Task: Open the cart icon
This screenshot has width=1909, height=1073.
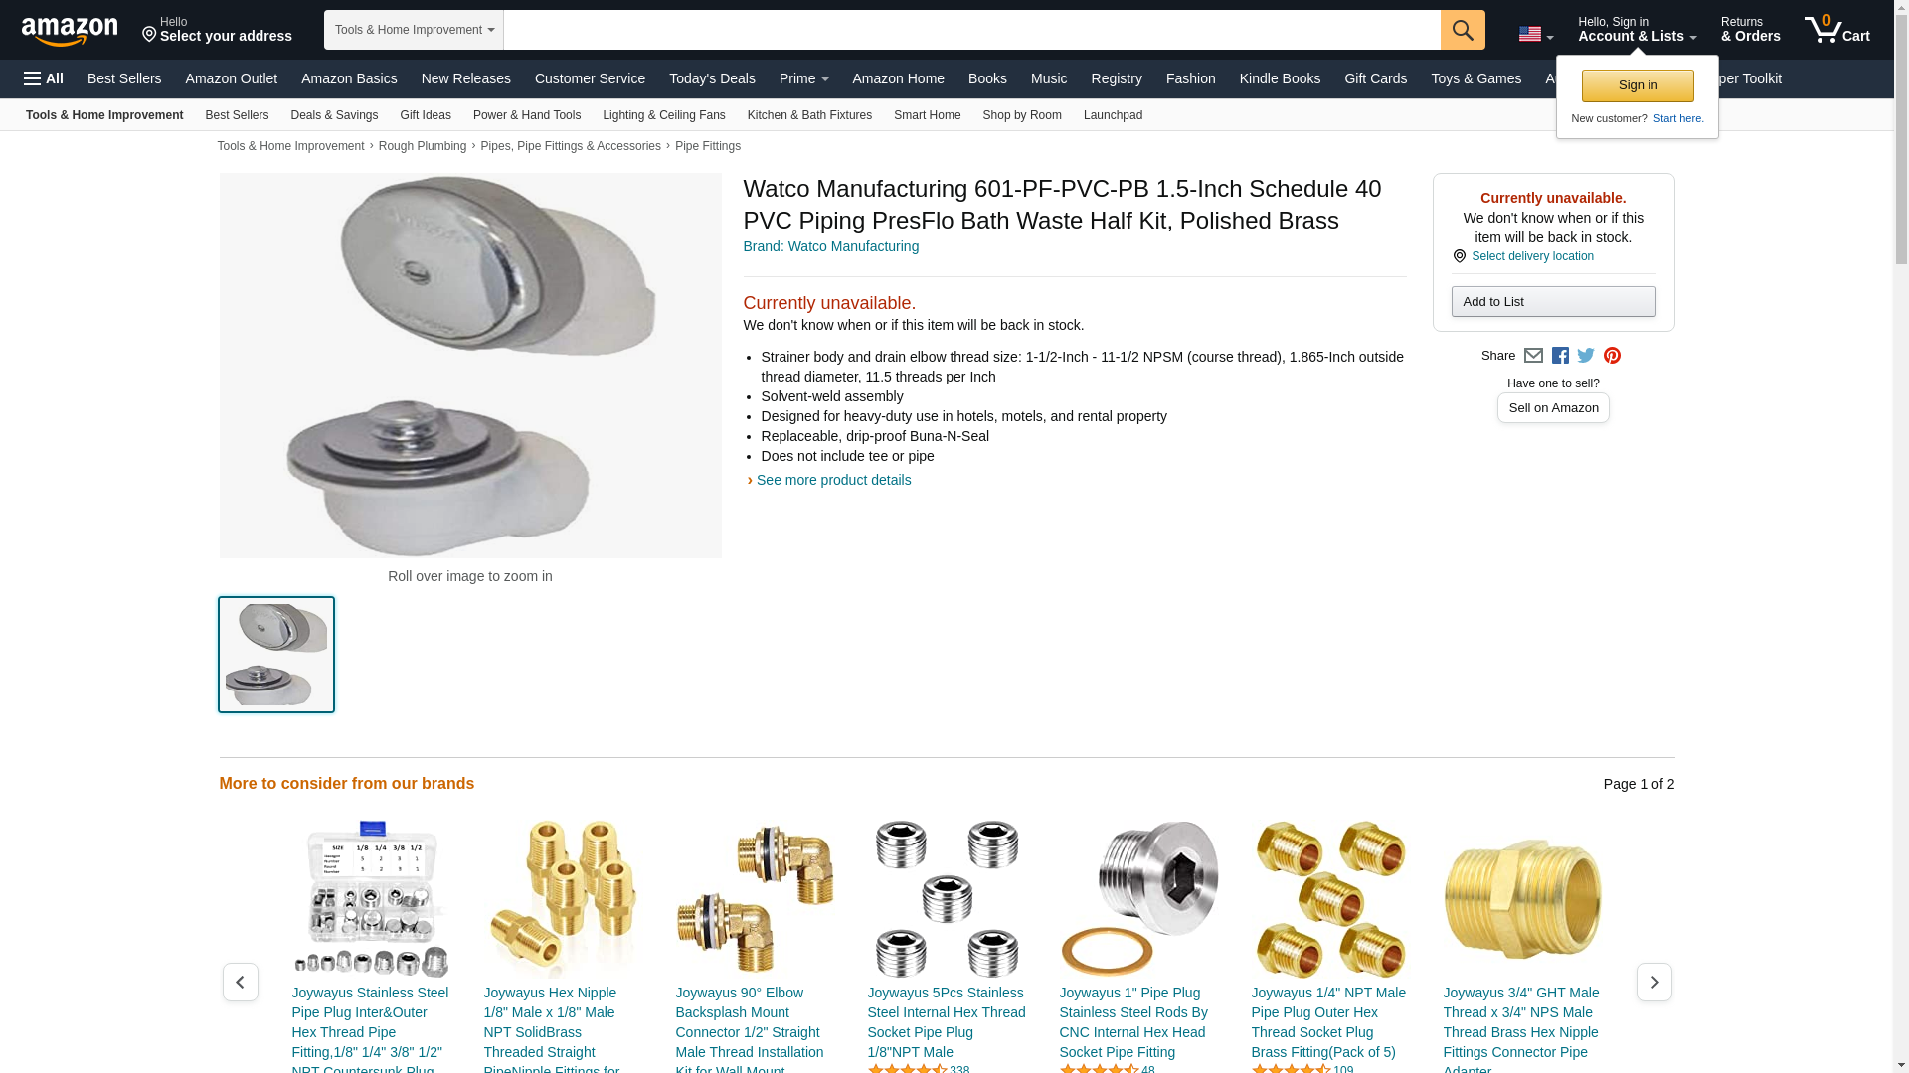Action: [1837, 29]
